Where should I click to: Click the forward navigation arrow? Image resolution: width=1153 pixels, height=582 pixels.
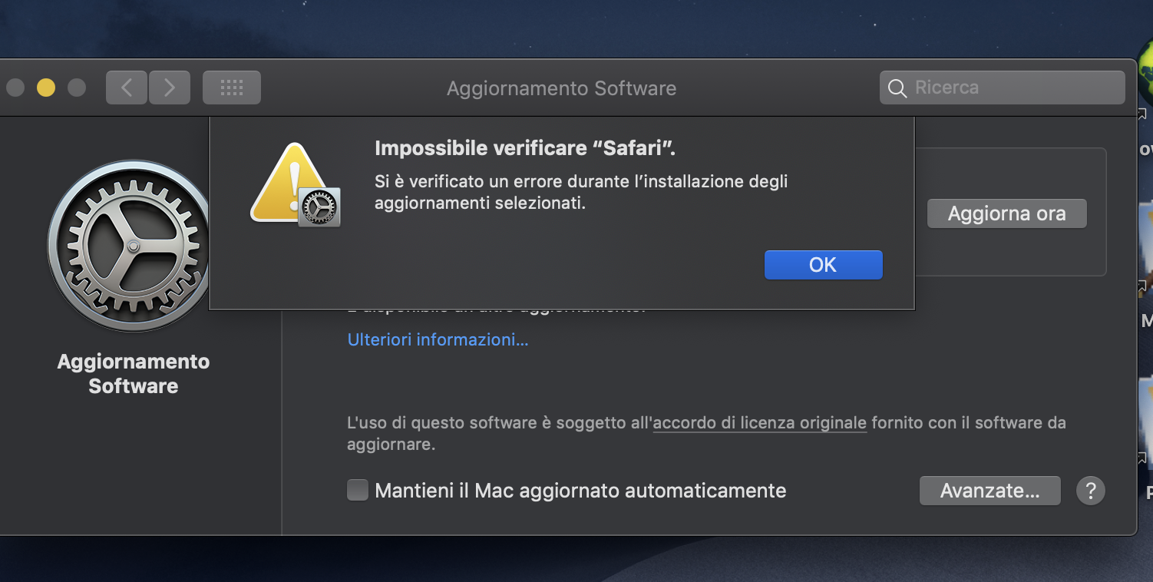(170, 88)
